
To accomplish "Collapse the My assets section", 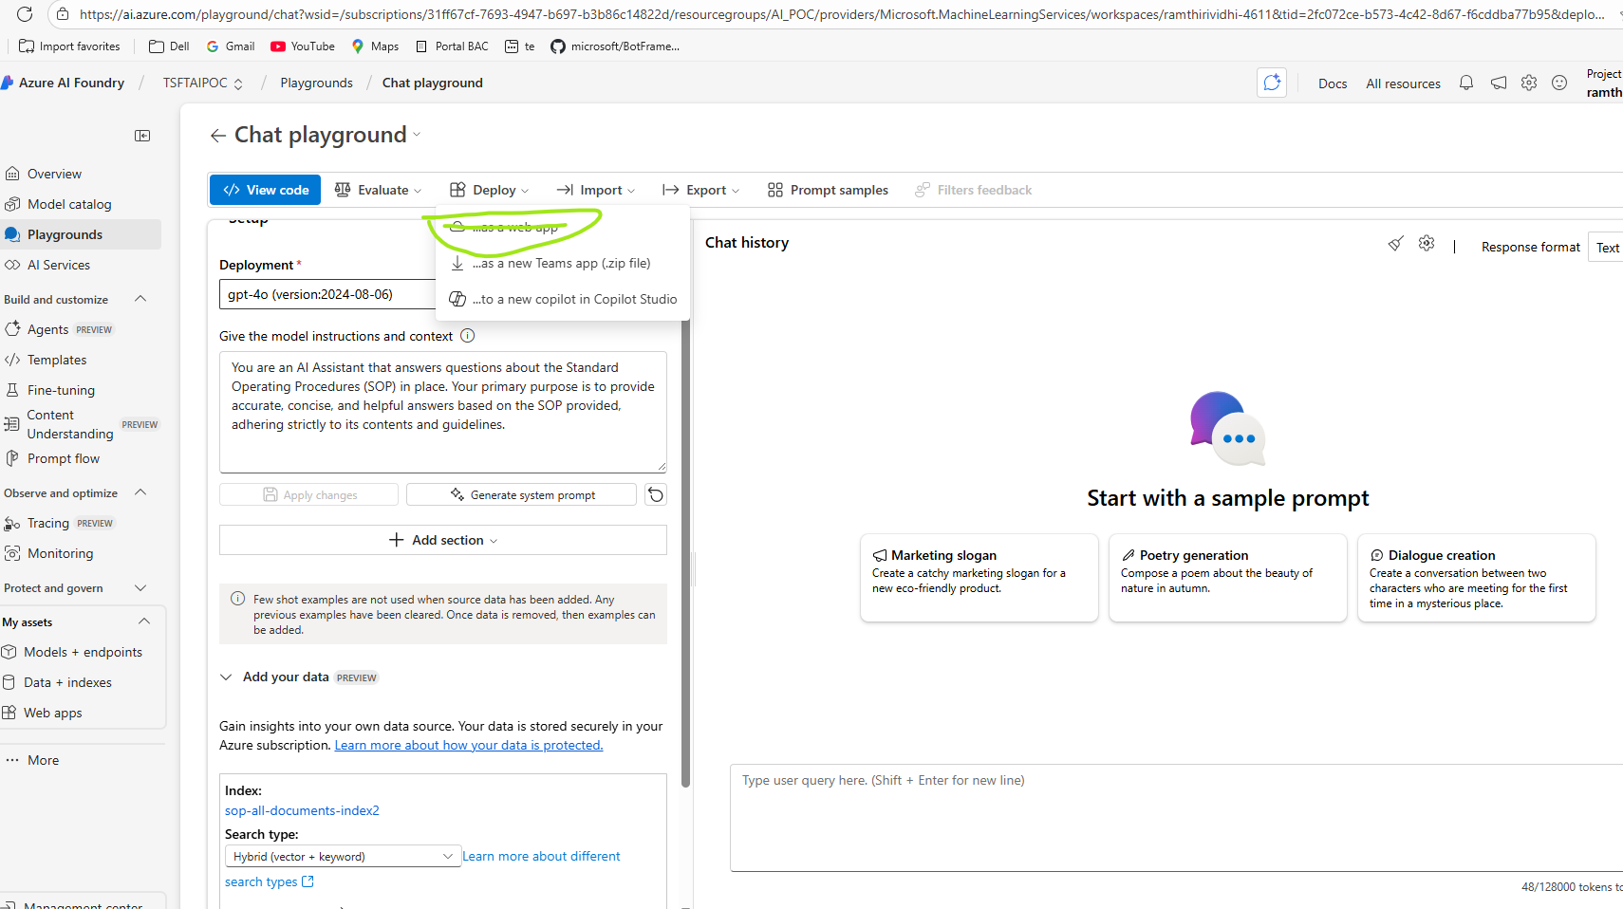I will 144,621.
